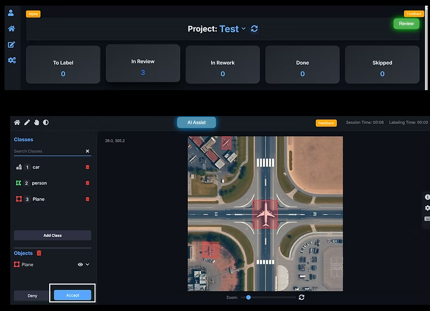The image size is (430, 311).
Task: Select the Plane class in Classes list
Action: 38,199
